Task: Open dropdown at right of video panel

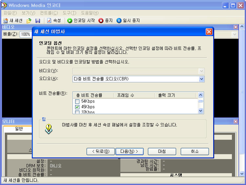Action: (235, 34)
